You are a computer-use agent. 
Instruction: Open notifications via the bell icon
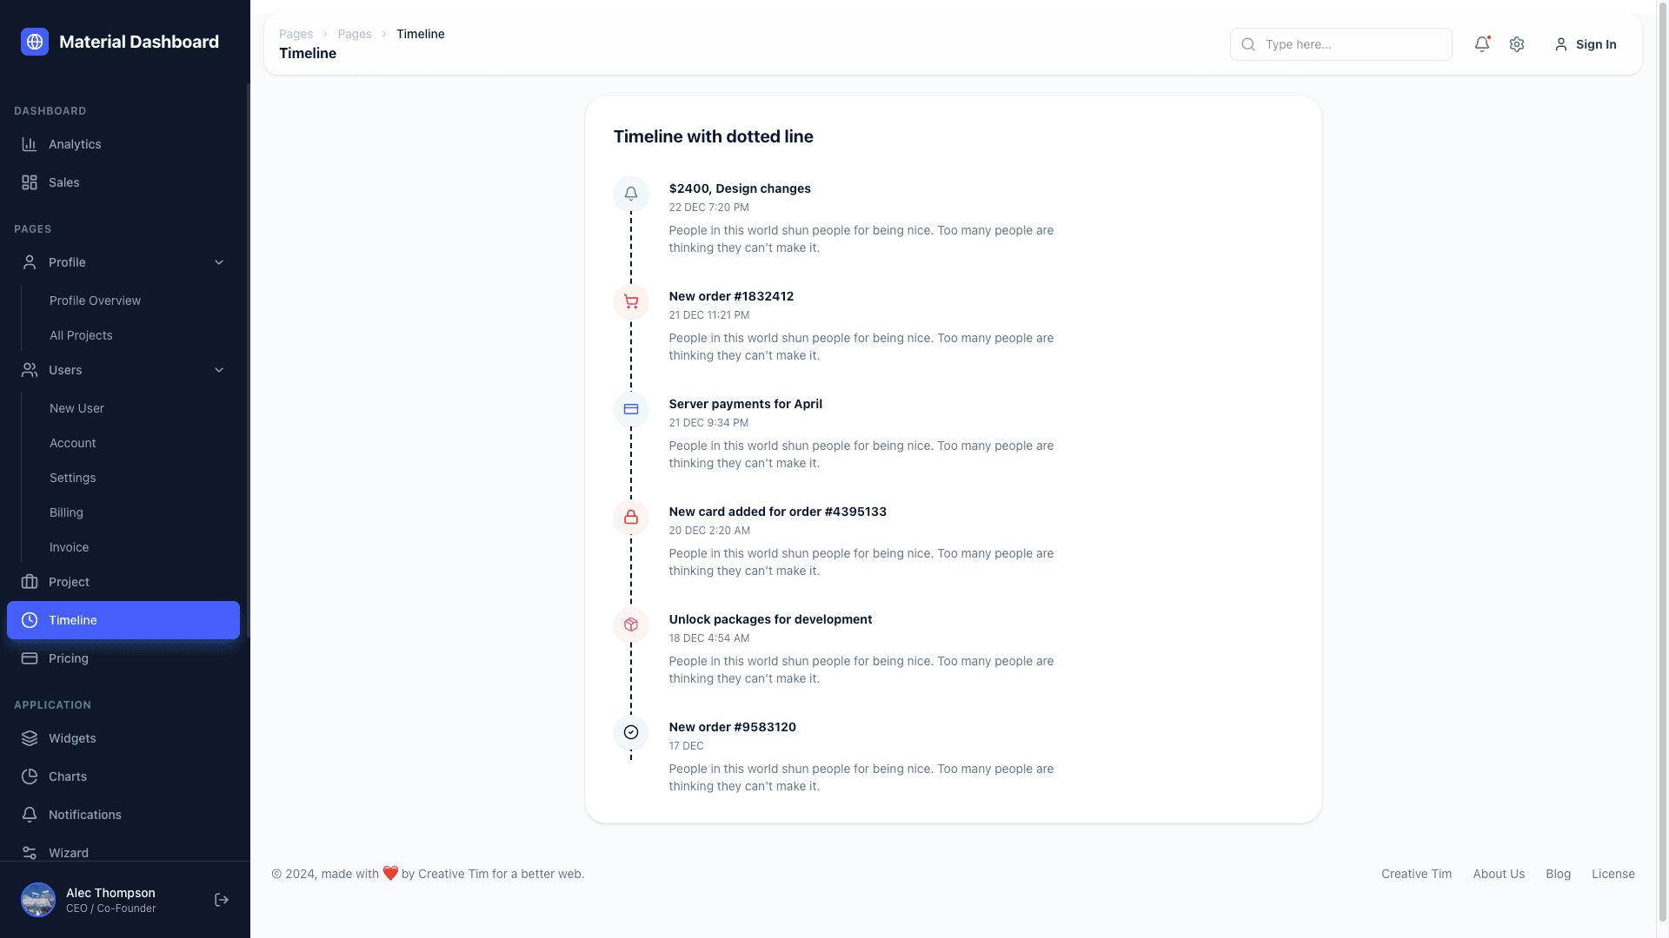tap(1481, 43)
